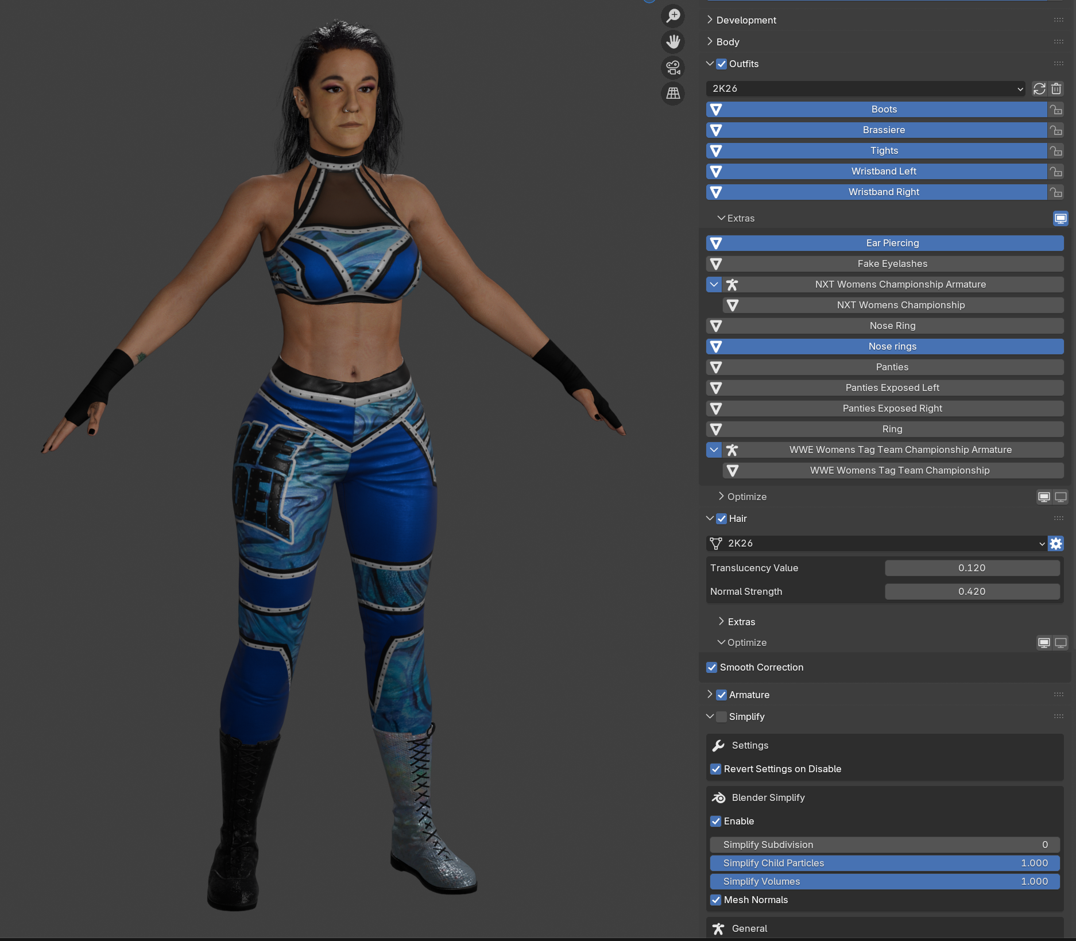Screen dimensions: 1076x941
Task: Toggle the camera view icon
Action: point(673,68)
